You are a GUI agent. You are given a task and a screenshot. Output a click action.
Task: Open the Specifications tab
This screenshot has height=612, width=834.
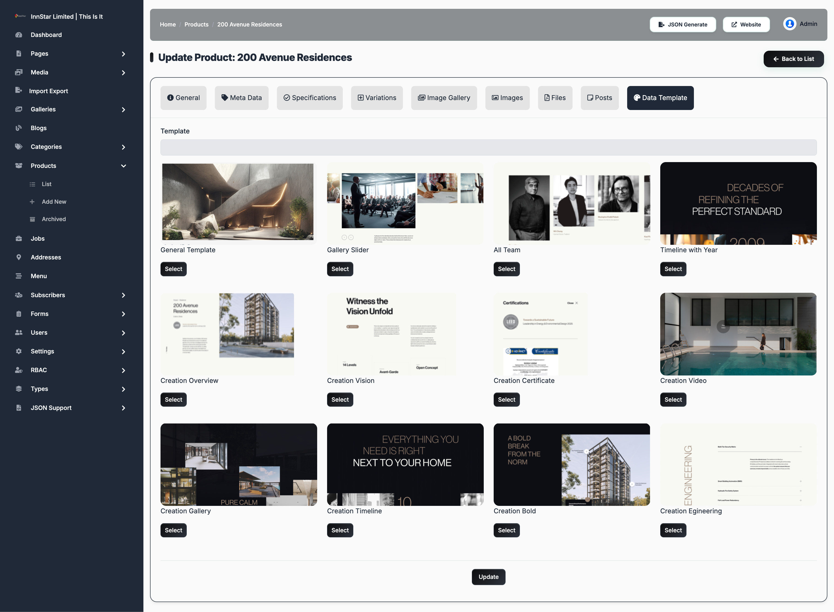pyautogui.click(x=310, y=98)
